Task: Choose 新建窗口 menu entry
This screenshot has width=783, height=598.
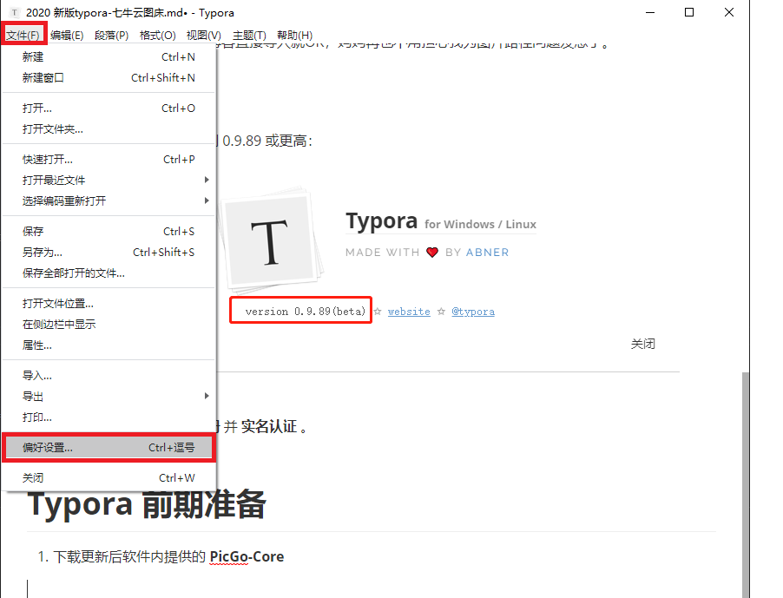Action: 109,78
